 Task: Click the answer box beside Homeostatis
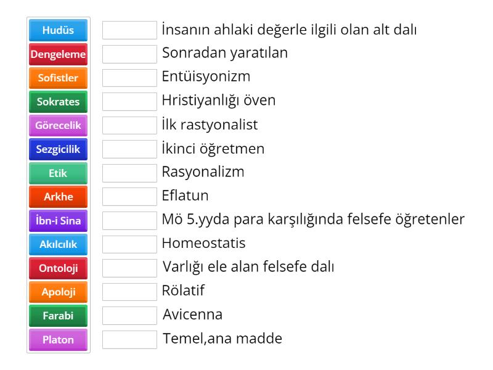pos(131,244)
